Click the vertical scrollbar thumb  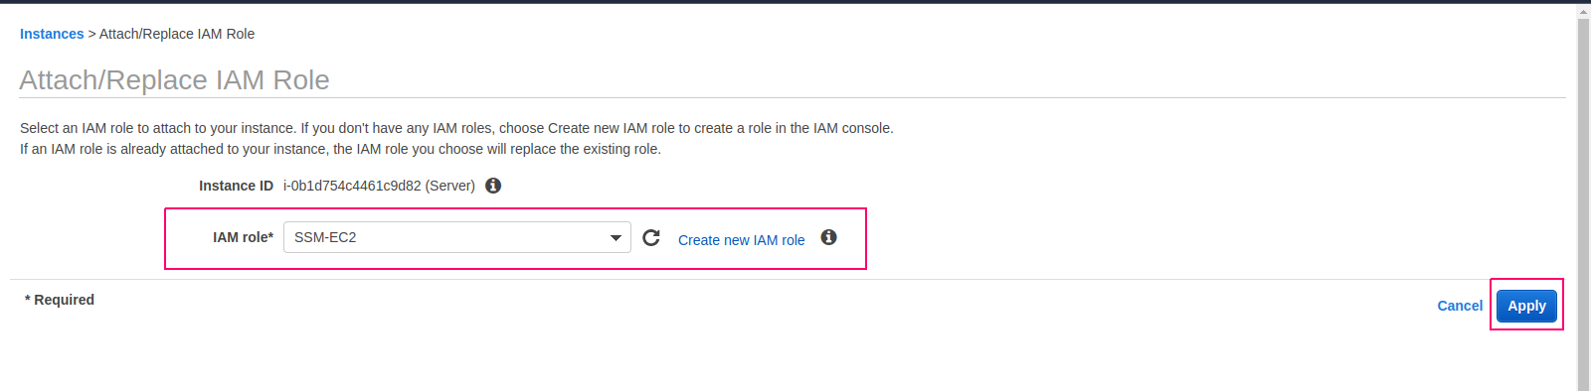(1583, 204)
